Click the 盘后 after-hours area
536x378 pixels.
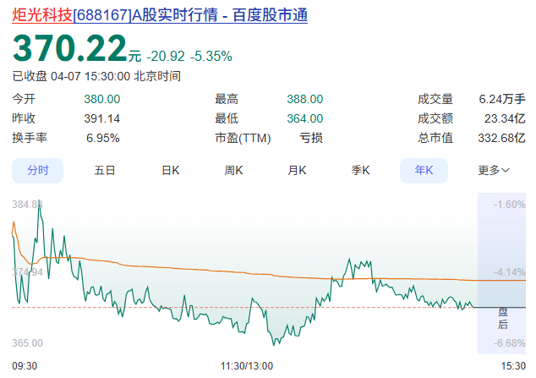502,318
